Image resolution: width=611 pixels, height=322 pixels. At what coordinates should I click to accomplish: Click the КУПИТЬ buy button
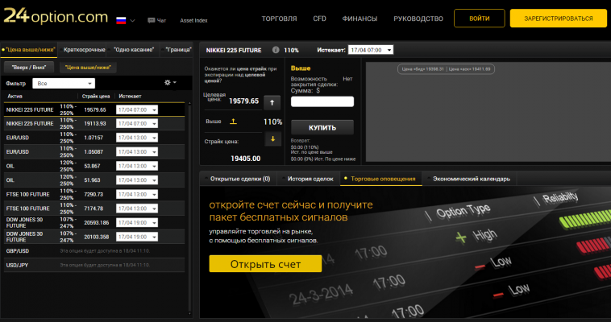point(322,128)
